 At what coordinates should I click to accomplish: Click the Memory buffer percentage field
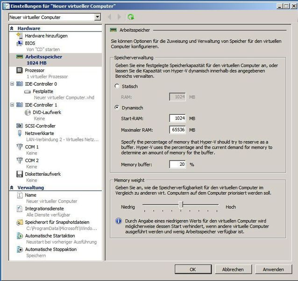click(177, 164)
